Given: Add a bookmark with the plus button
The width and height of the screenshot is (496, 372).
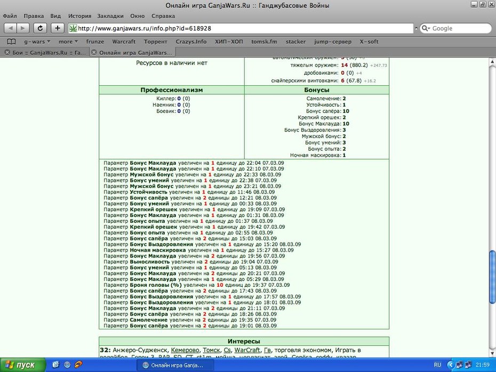Looking at the screenshot, I should 57,28.
